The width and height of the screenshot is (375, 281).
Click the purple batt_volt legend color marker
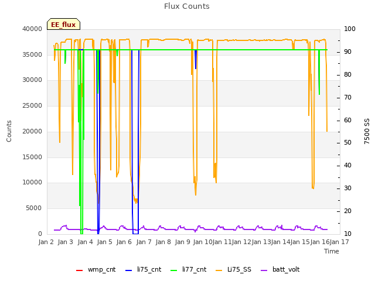[264, 270]
